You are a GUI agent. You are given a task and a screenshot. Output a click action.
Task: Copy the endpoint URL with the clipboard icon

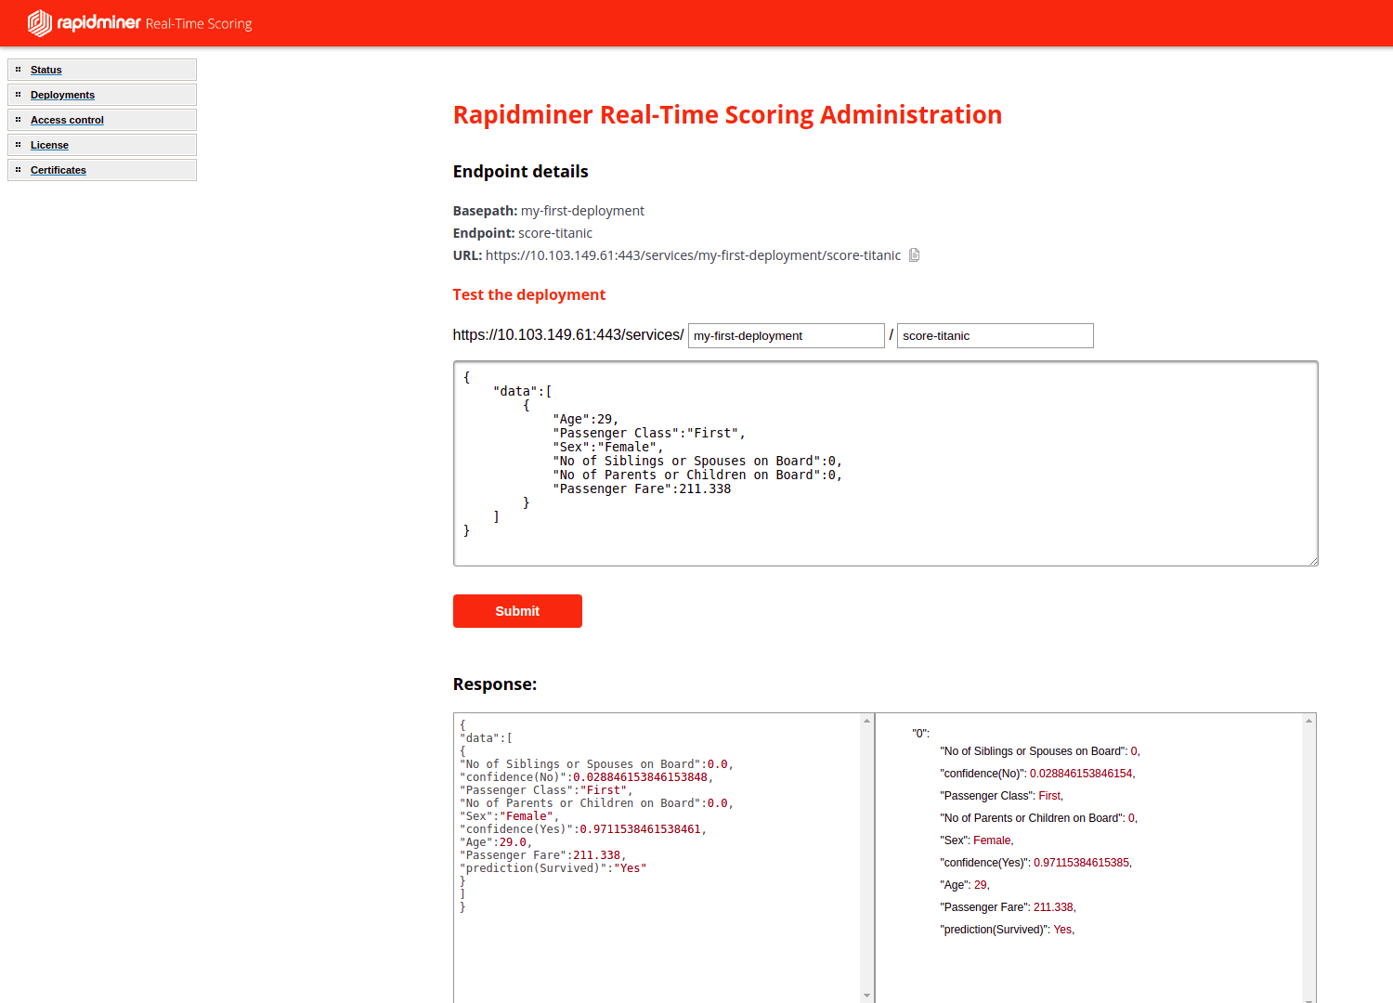point(914,255)
